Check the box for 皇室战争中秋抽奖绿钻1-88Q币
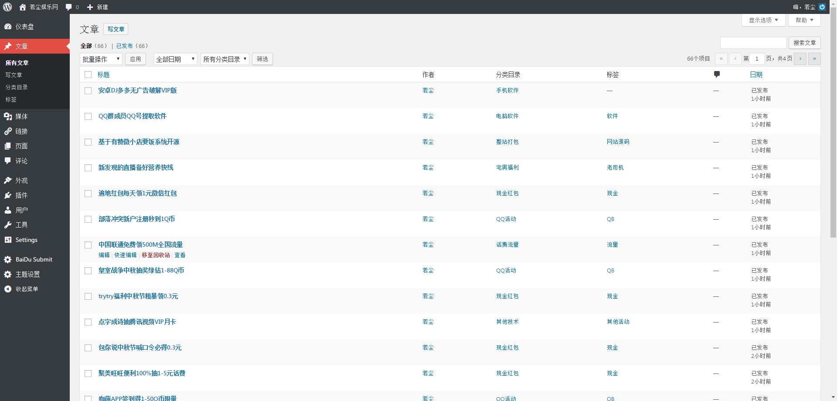This screenshot has height=401, width=837. (88, 271)
